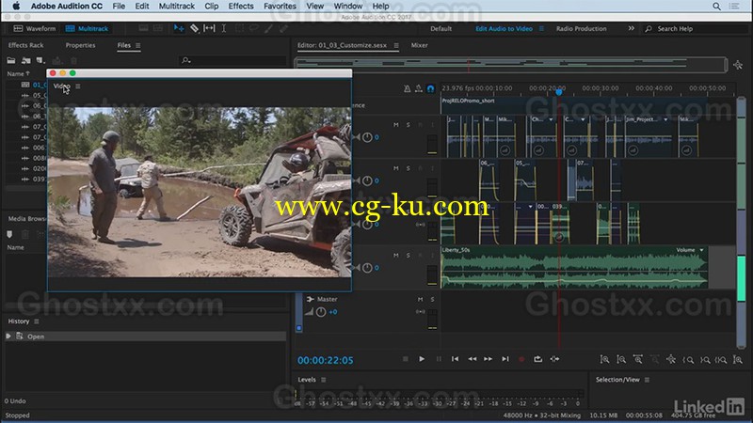Screen dimensions: 753x423
Task: Open the History panel menu
Action: (x=37, y=321)
